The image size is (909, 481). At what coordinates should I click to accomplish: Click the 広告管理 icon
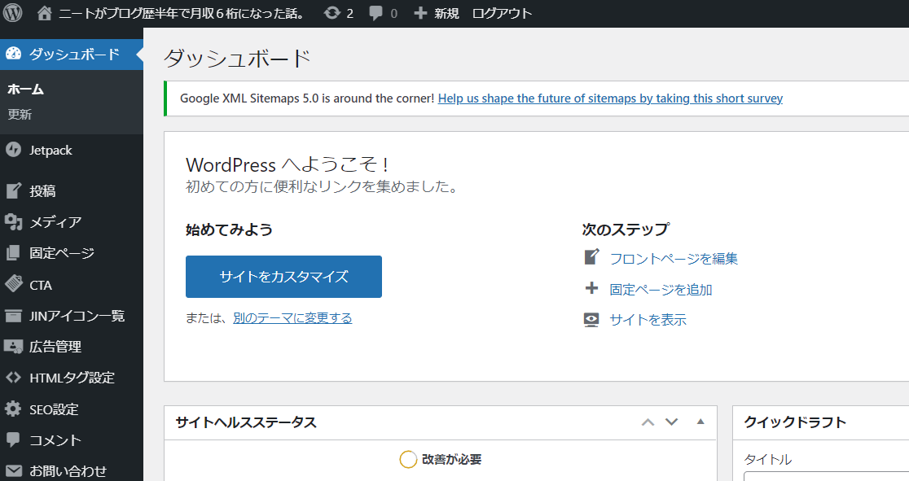click(x=13, y=347)
